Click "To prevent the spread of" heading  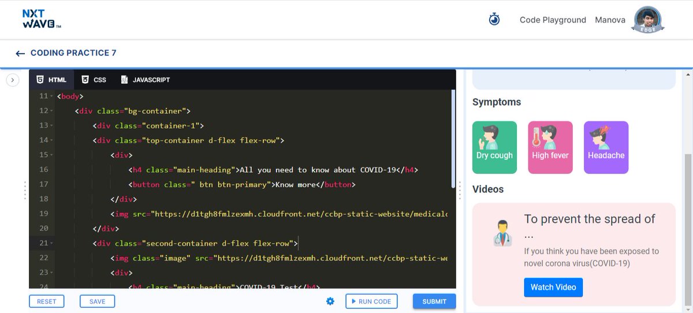(590, 219)
